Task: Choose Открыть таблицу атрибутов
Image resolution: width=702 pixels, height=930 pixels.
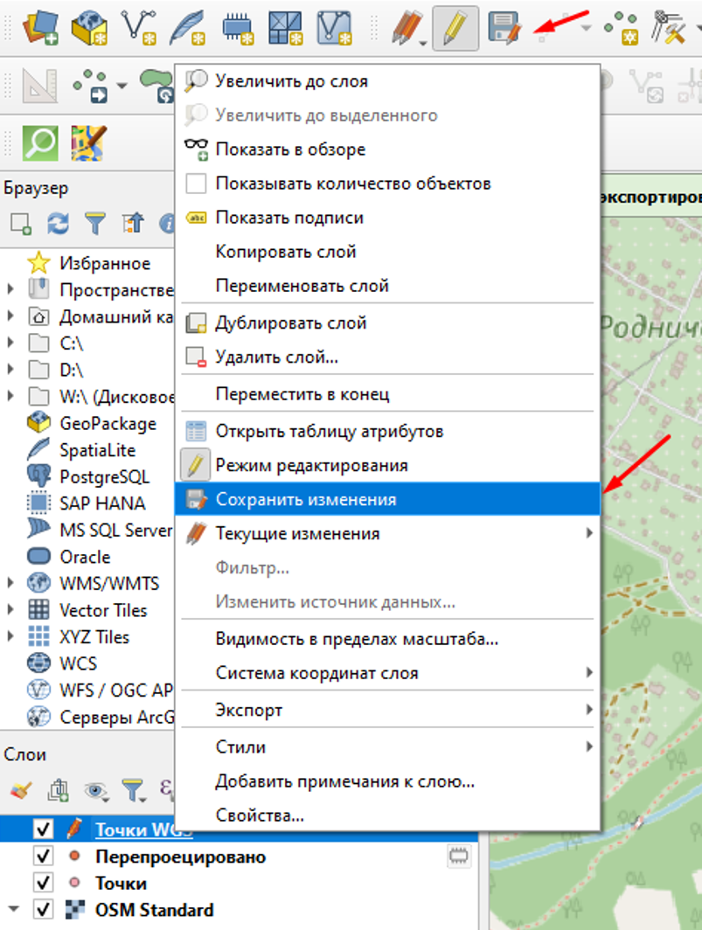Action: pyautogui.click(x=329, y=432)
